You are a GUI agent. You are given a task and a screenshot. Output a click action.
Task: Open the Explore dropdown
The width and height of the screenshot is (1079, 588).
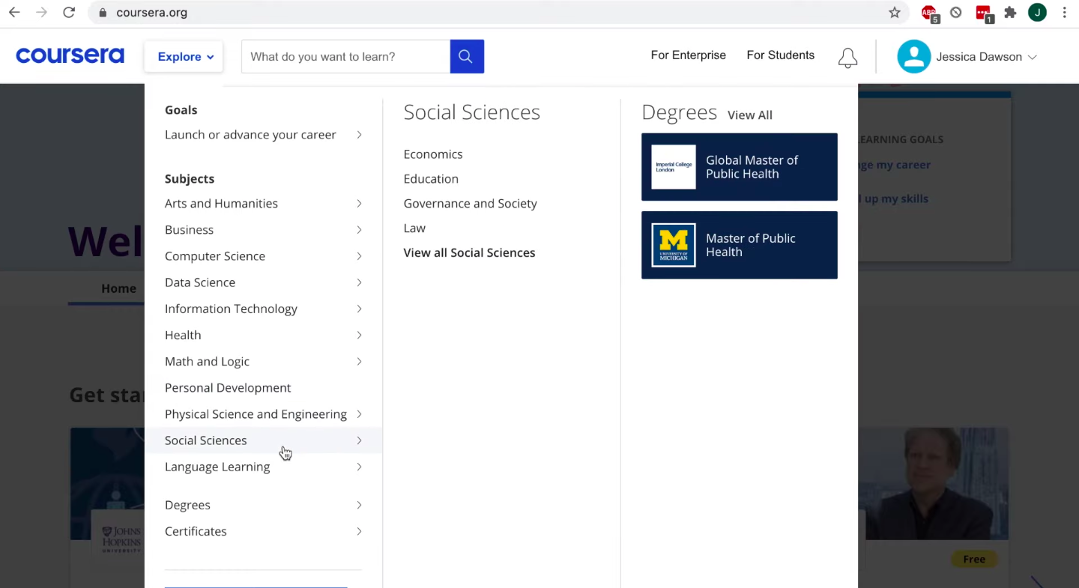(183, 56)
